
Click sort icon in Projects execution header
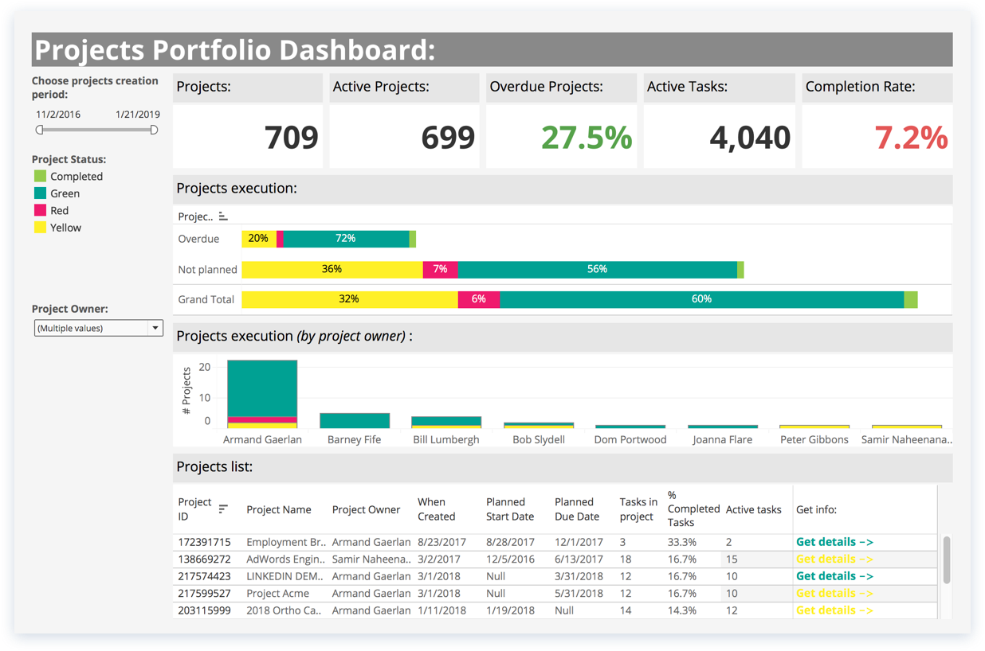(x=223, y=216)
